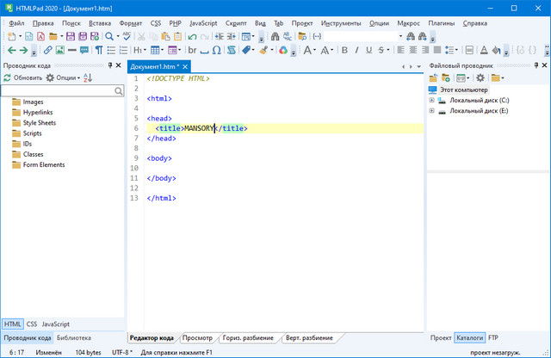Pin the Проводник кода panel
Image resolution: width=551 pixels, height=358 pixels.
[x=109, y=65]
